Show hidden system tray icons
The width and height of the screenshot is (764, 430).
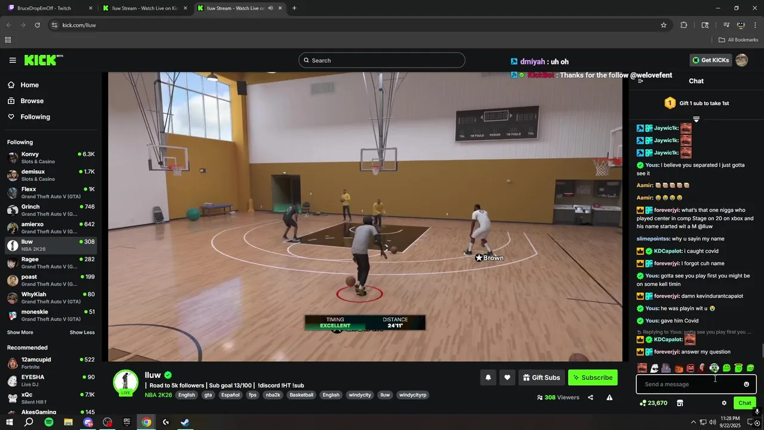pyautogui.click(x=693, y=422)
